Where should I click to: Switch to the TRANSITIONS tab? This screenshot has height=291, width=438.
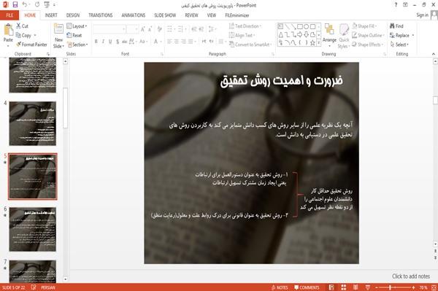pyautogui.click(x=101, y=15)
